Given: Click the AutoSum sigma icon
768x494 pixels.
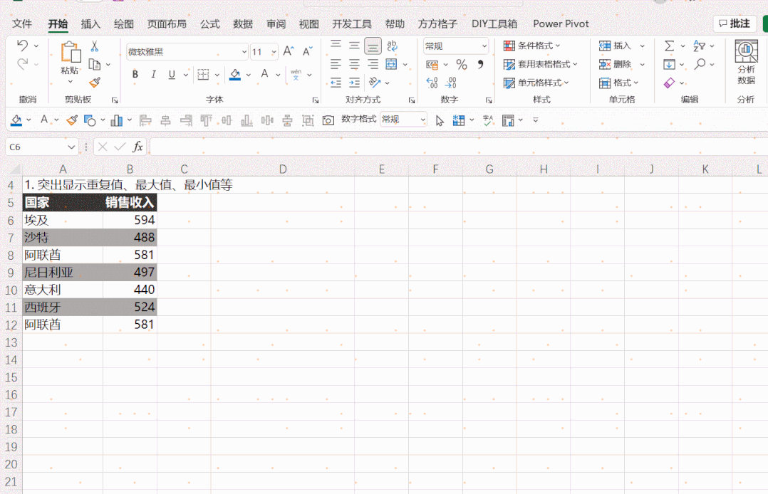Looking at the screenshot, I should (669, 46).
